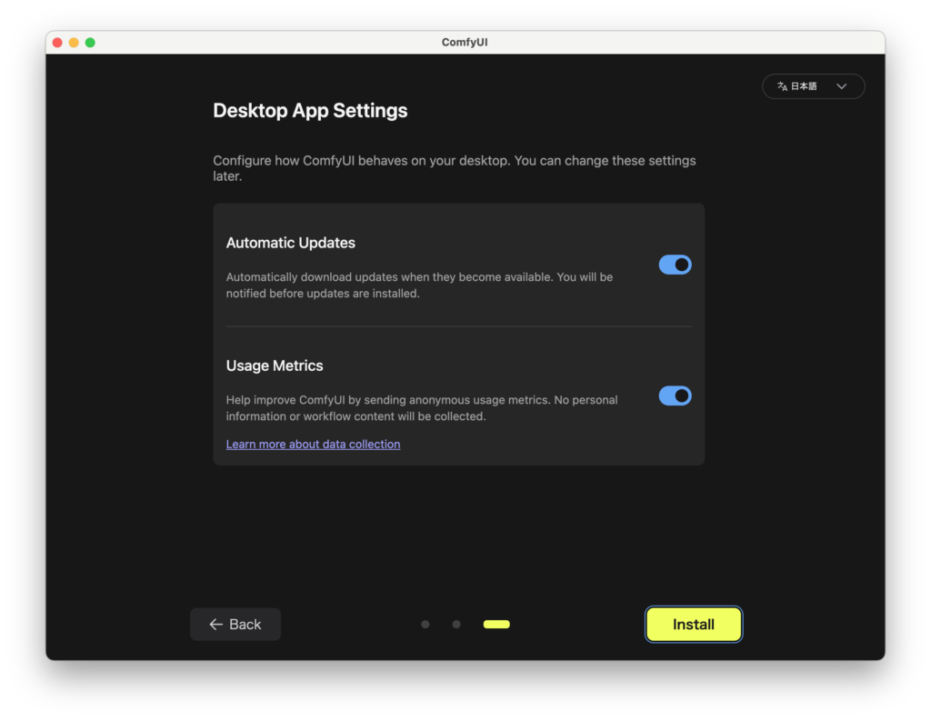Image resolution: width=931 pixels, height=721 pixels.
Task: Click the Desktop App Settings heading
Action: 310,111
